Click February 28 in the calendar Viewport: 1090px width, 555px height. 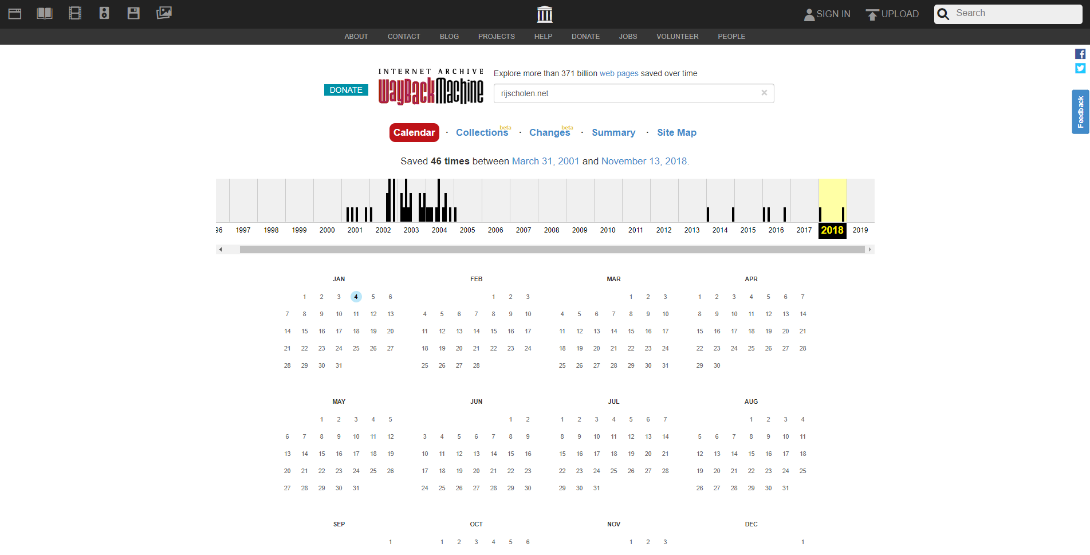pos(477,365)
